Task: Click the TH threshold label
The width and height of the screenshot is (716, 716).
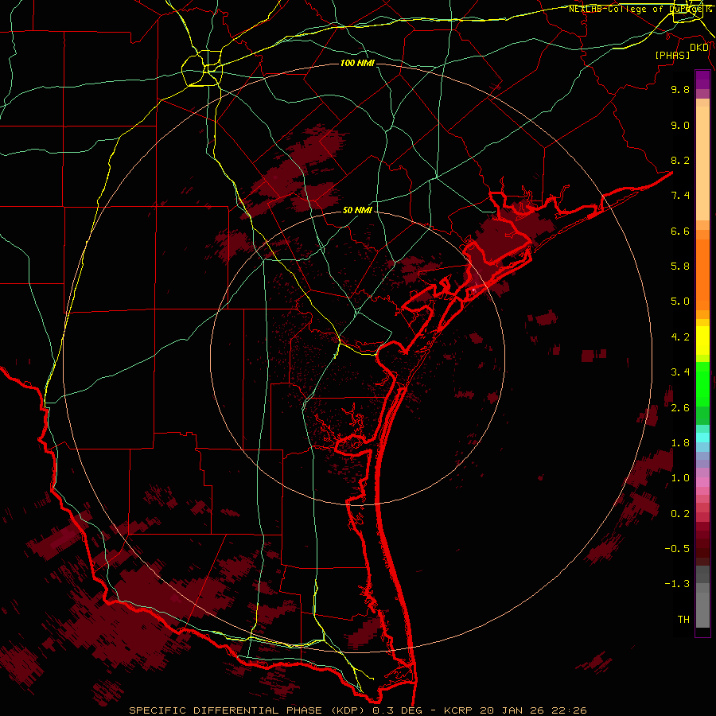Action: click(x=683, y=620)
